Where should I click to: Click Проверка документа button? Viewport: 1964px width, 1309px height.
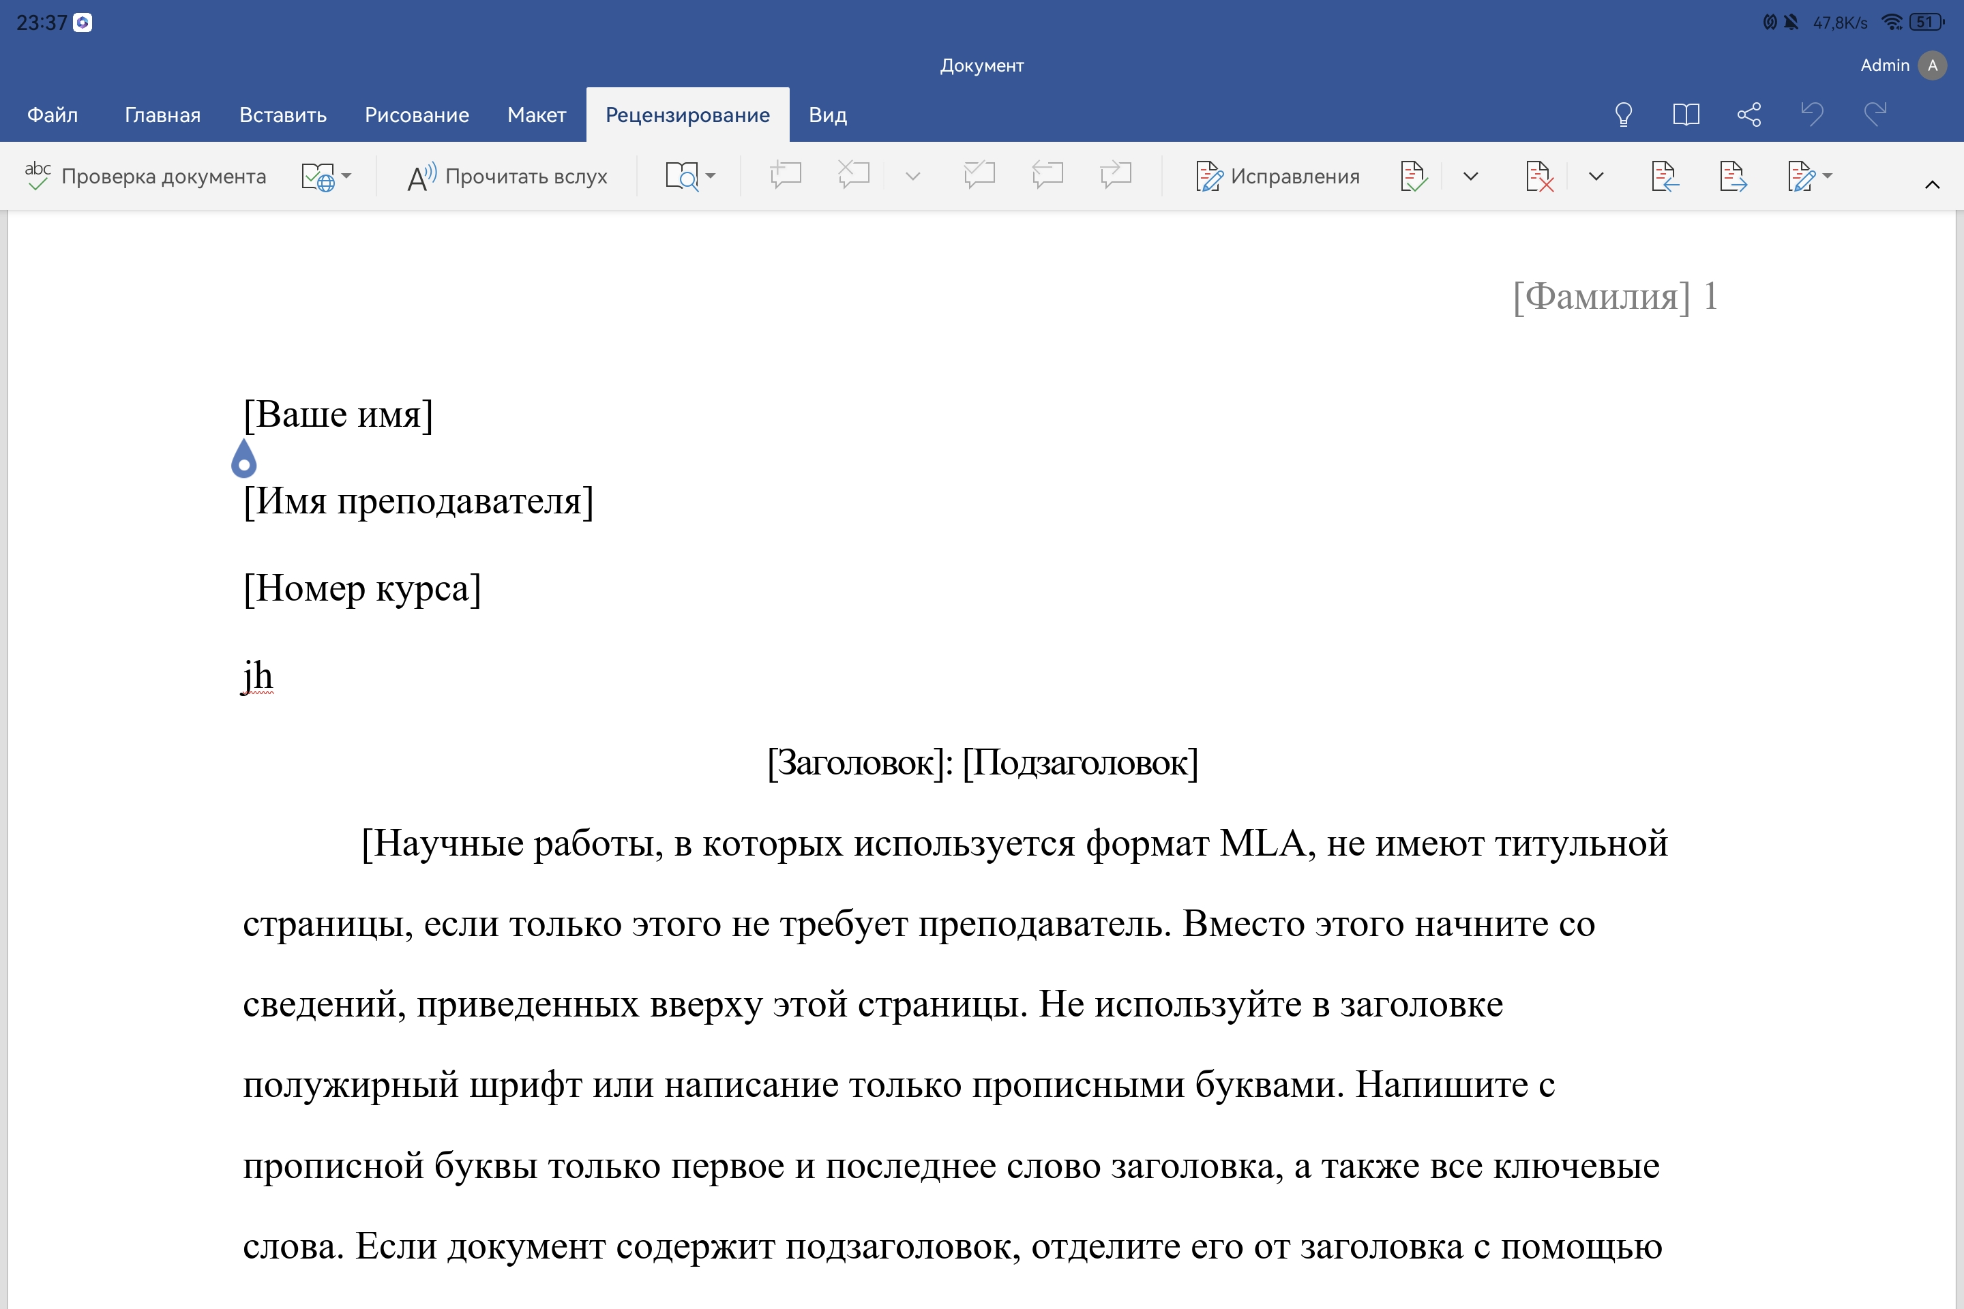point(146,176)
